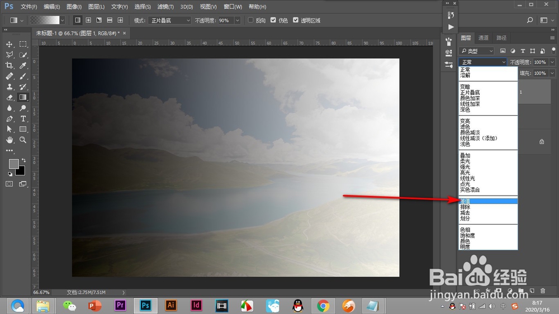
Task: Select the History Brush tool
Action: coord(23,87)
